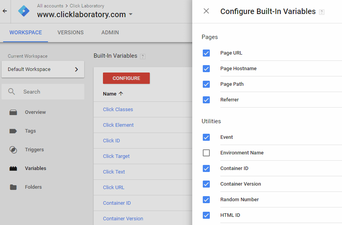342x225 pixels.
Task: Expand the Default Workspace selector
Action: (43, 69)
